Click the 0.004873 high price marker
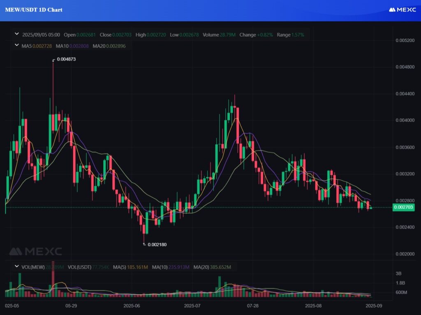This screenshot has height=315, width=421. (x=66, y=59)
